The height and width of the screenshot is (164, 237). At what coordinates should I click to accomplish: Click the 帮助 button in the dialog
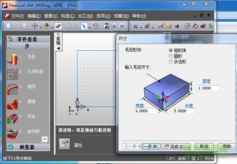pyautogui.click(x=226, y=147)
